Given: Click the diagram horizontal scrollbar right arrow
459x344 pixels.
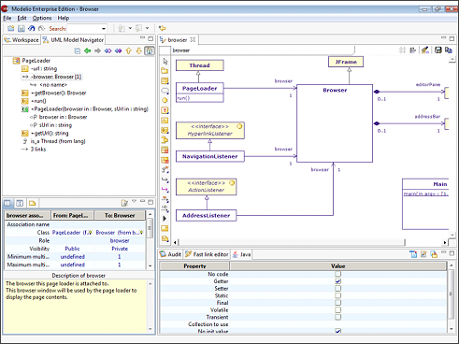Looking at the screenshot, I should [x=445, y=242].
